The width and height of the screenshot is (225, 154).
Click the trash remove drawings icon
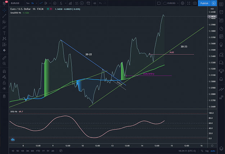(x=4, y=96)
